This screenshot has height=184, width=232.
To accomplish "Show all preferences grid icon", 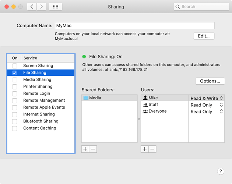I will pyautogui.click(x=56, y=7).
